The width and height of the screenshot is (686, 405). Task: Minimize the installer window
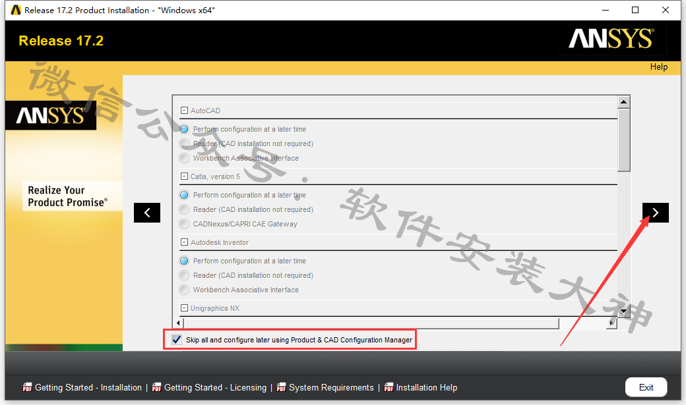(x=606, y=10)
